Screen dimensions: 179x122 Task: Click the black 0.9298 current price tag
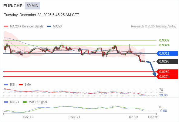click(x=167, y=61)
